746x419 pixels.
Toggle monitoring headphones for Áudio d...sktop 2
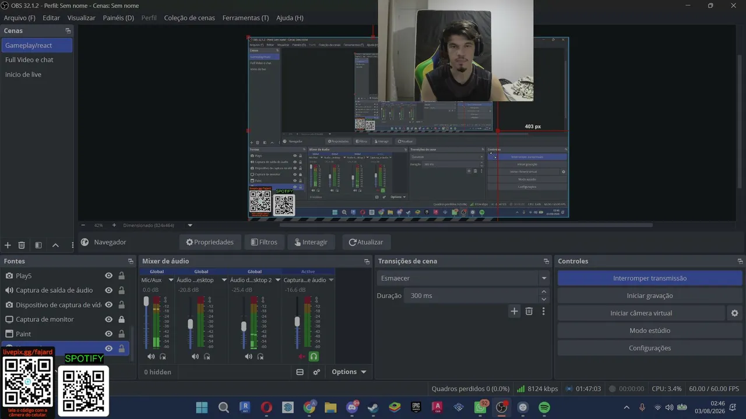pos(261,356)
